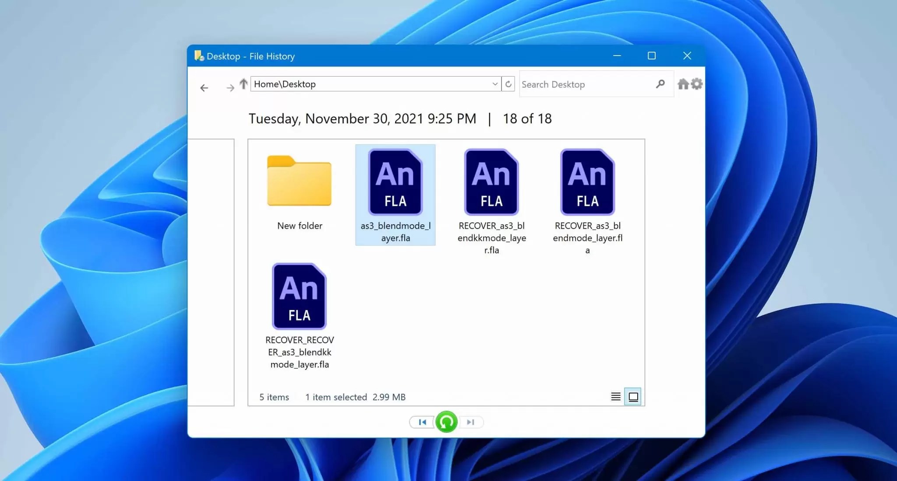Image resolution: width=897 pixels, height=481 pixels.
Task: Go to the next version
Action: coord(471,422)
